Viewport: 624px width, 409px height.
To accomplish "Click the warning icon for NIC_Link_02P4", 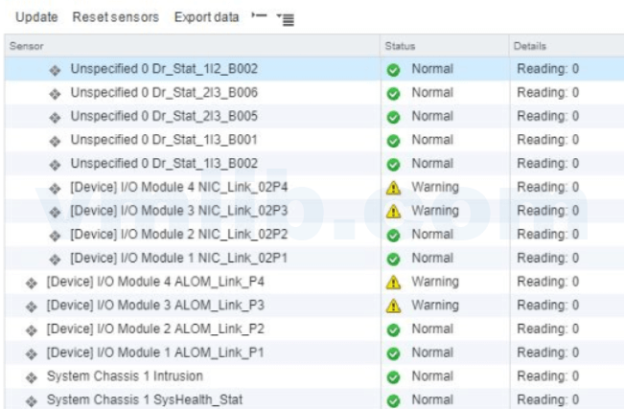I will coord(393,188).
